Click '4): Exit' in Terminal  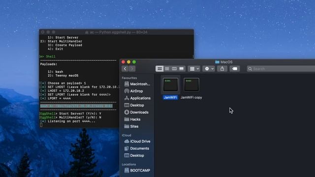(55, 49)
